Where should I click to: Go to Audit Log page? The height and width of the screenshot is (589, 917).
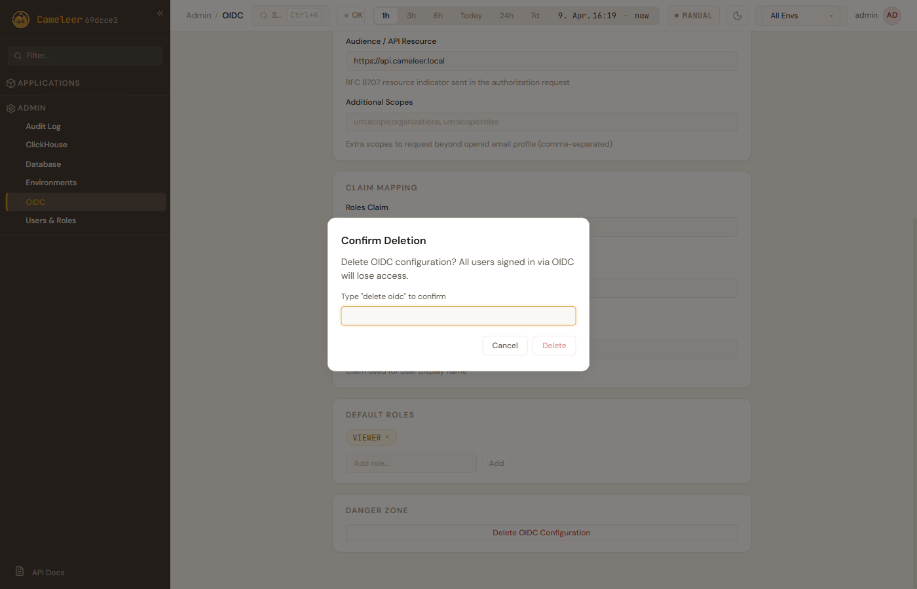click(43, 126)
